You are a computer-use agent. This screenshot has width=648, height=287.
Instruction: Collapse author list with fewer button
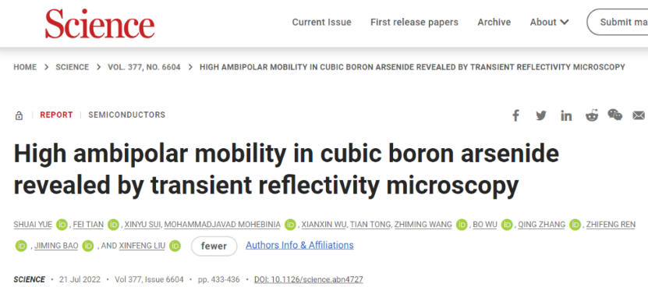214,246
